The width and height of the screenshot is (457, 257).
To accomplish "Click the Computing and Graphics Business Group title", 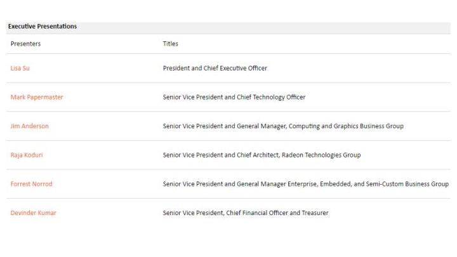I will click(x=283, y=126).
